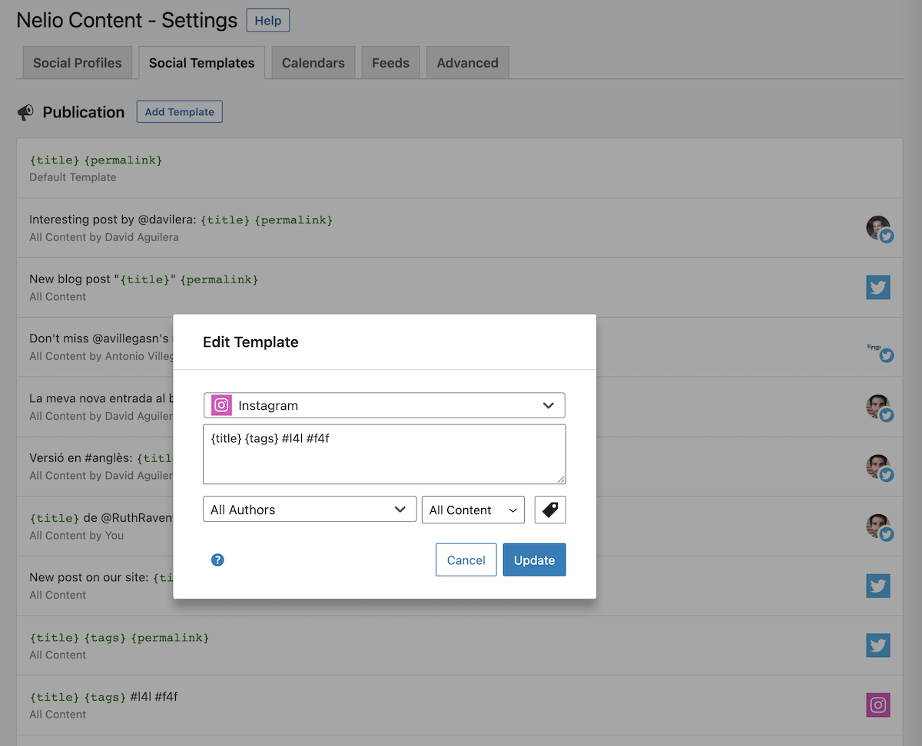The height and width of the screenshot is (746, 922).
Task: Click Twitter icon on 'New post on our site' row
Action: (x=878, y=586)
